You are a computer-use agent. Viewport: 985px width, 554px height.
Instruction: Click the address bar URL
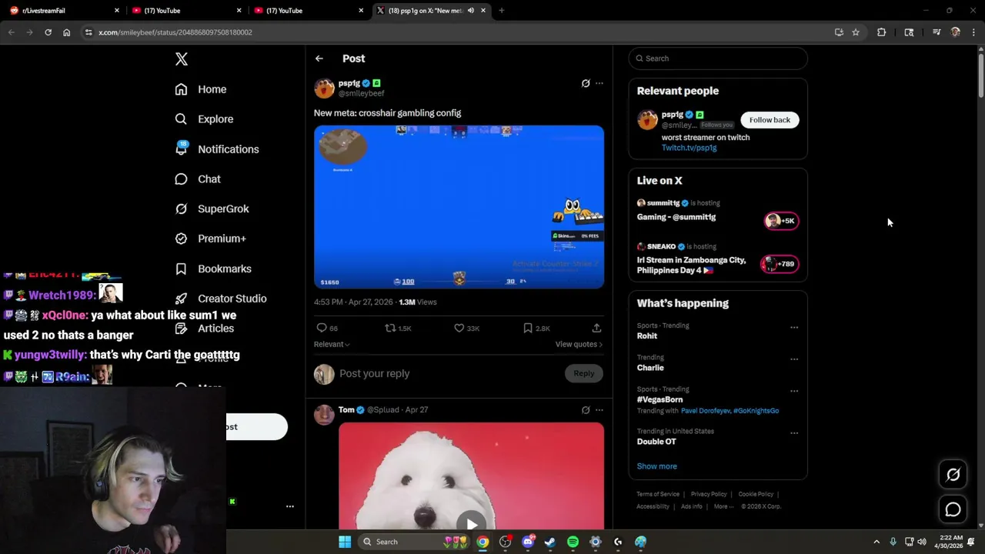click(175, 32)
